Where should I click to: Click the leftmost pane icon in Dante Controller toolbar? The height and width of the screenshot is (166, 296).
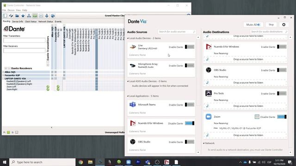(5, 16)
